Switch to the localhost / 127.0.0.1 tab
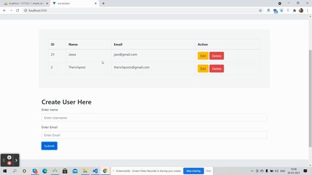Viewport: 312px width, 175px height. (26, 3)
